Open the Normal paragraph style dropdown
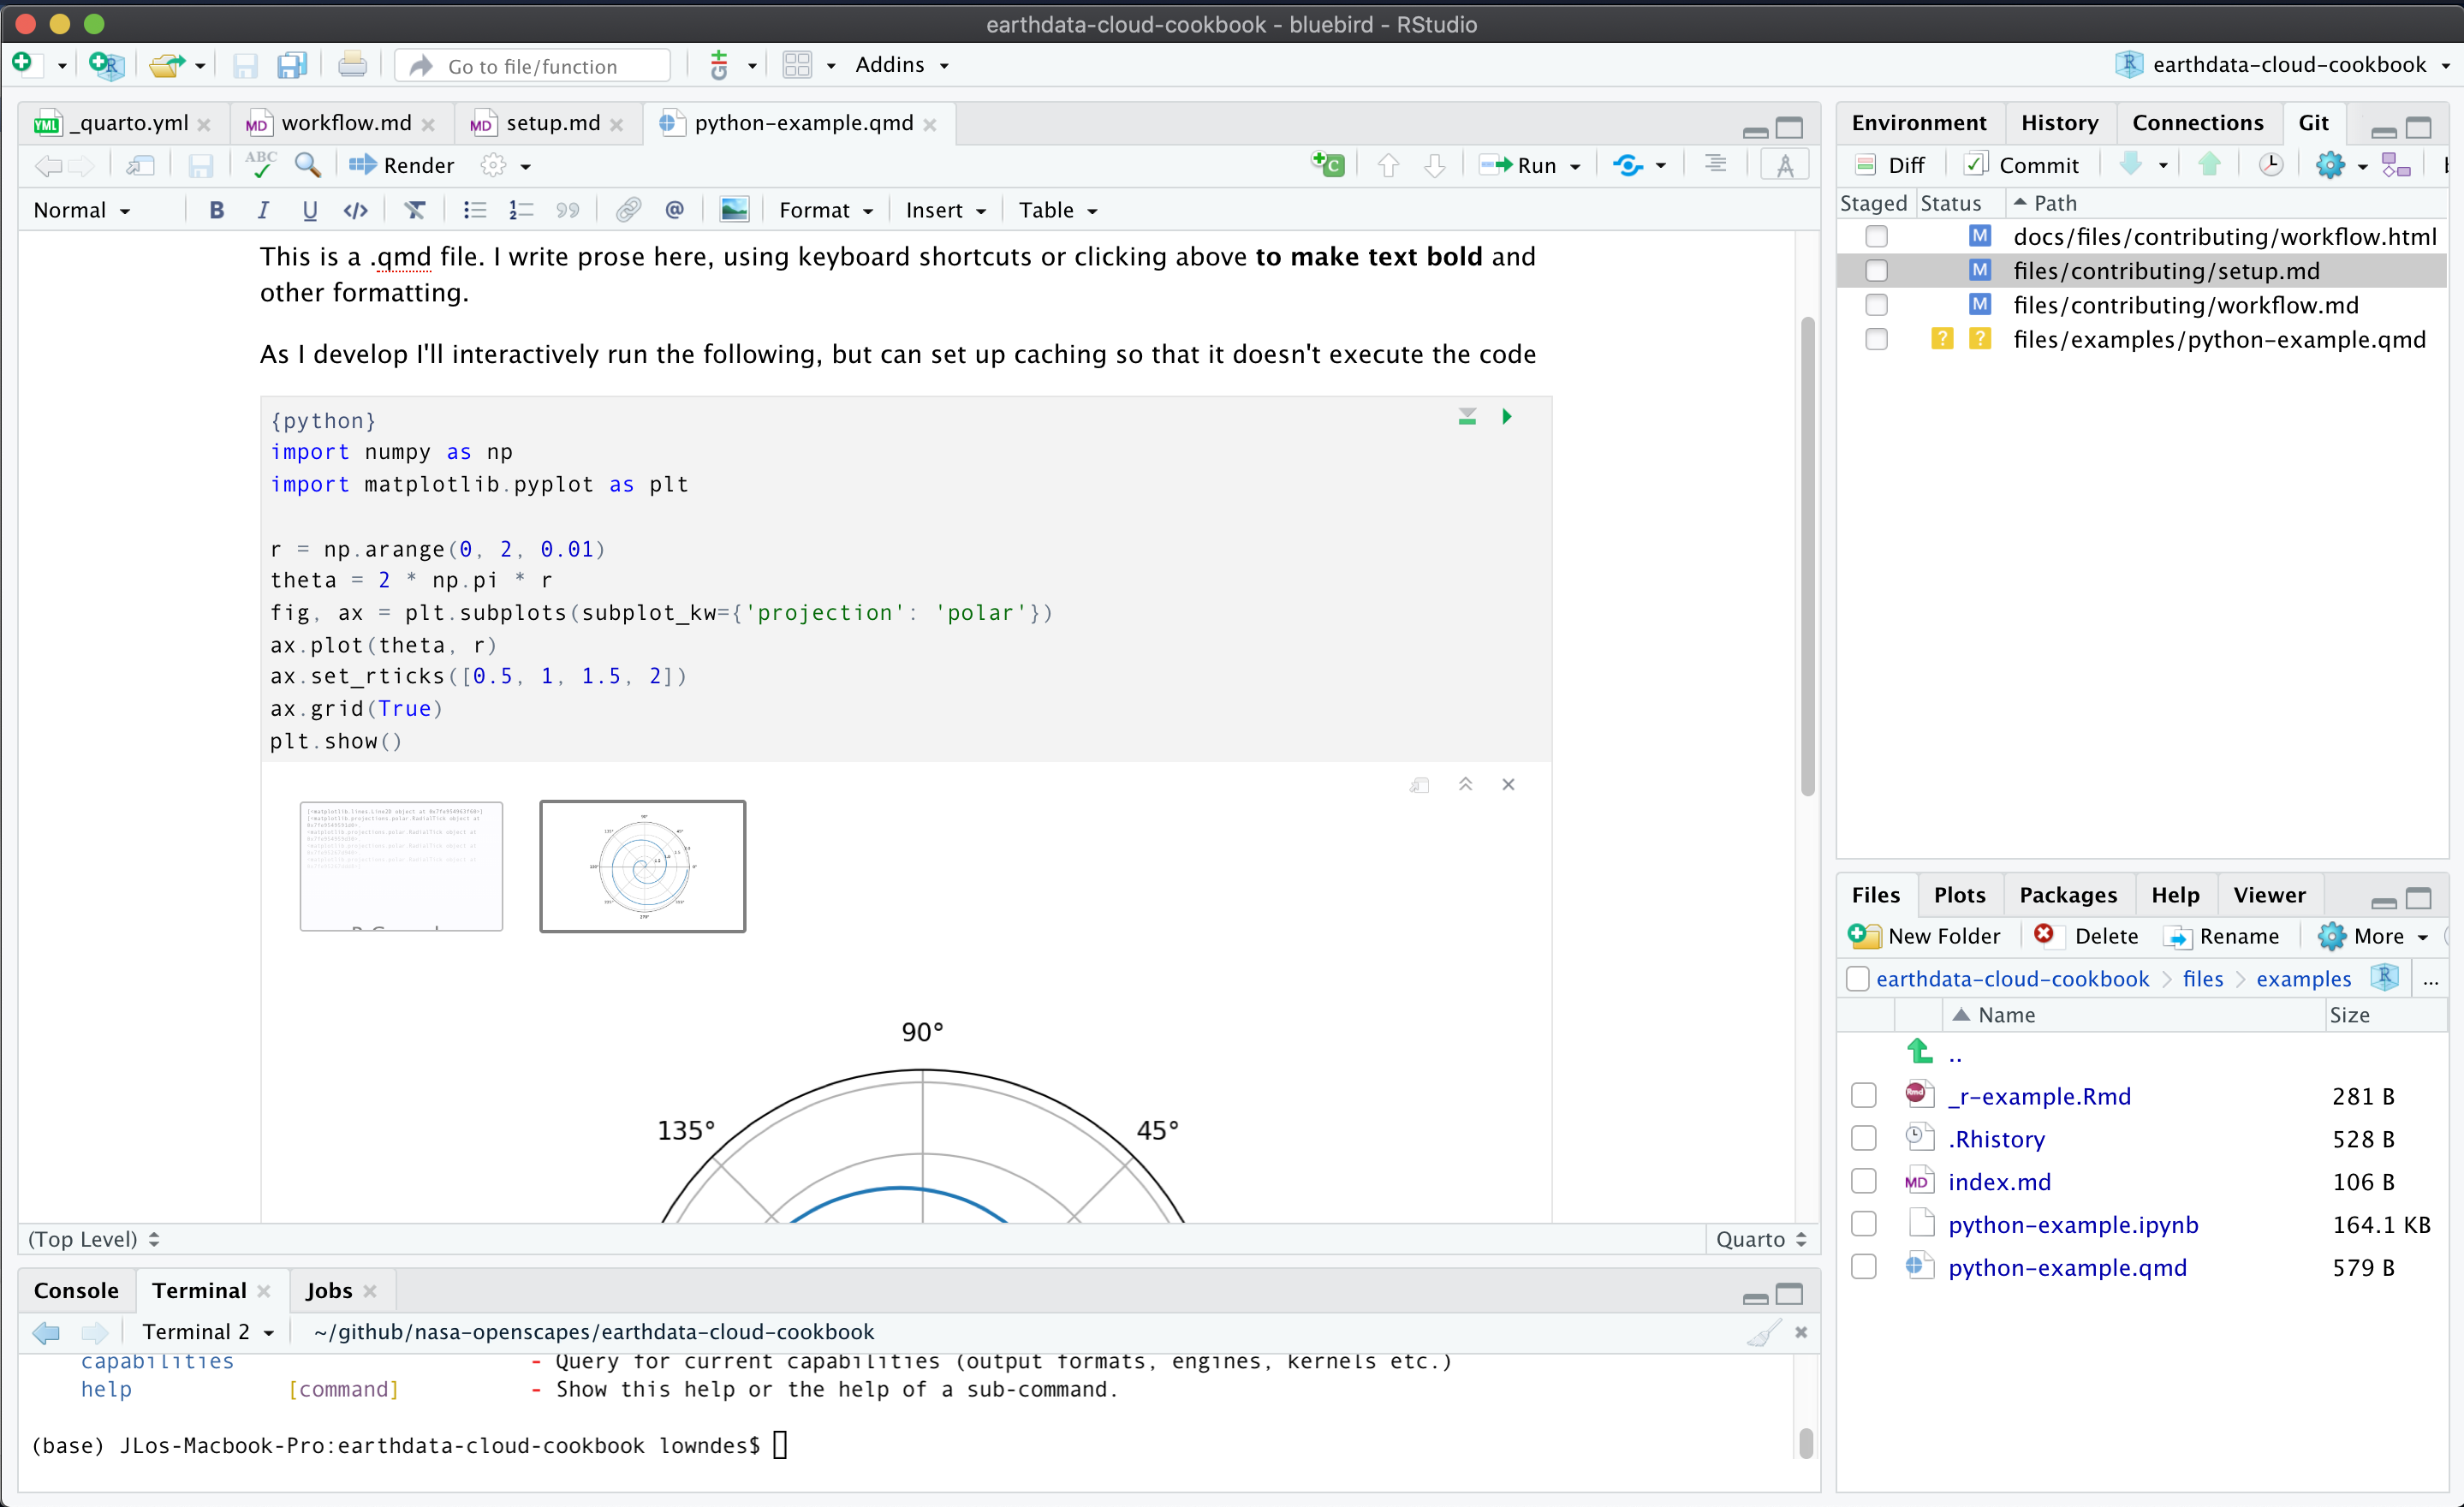 pyautogui.click(x=82, y=210)
